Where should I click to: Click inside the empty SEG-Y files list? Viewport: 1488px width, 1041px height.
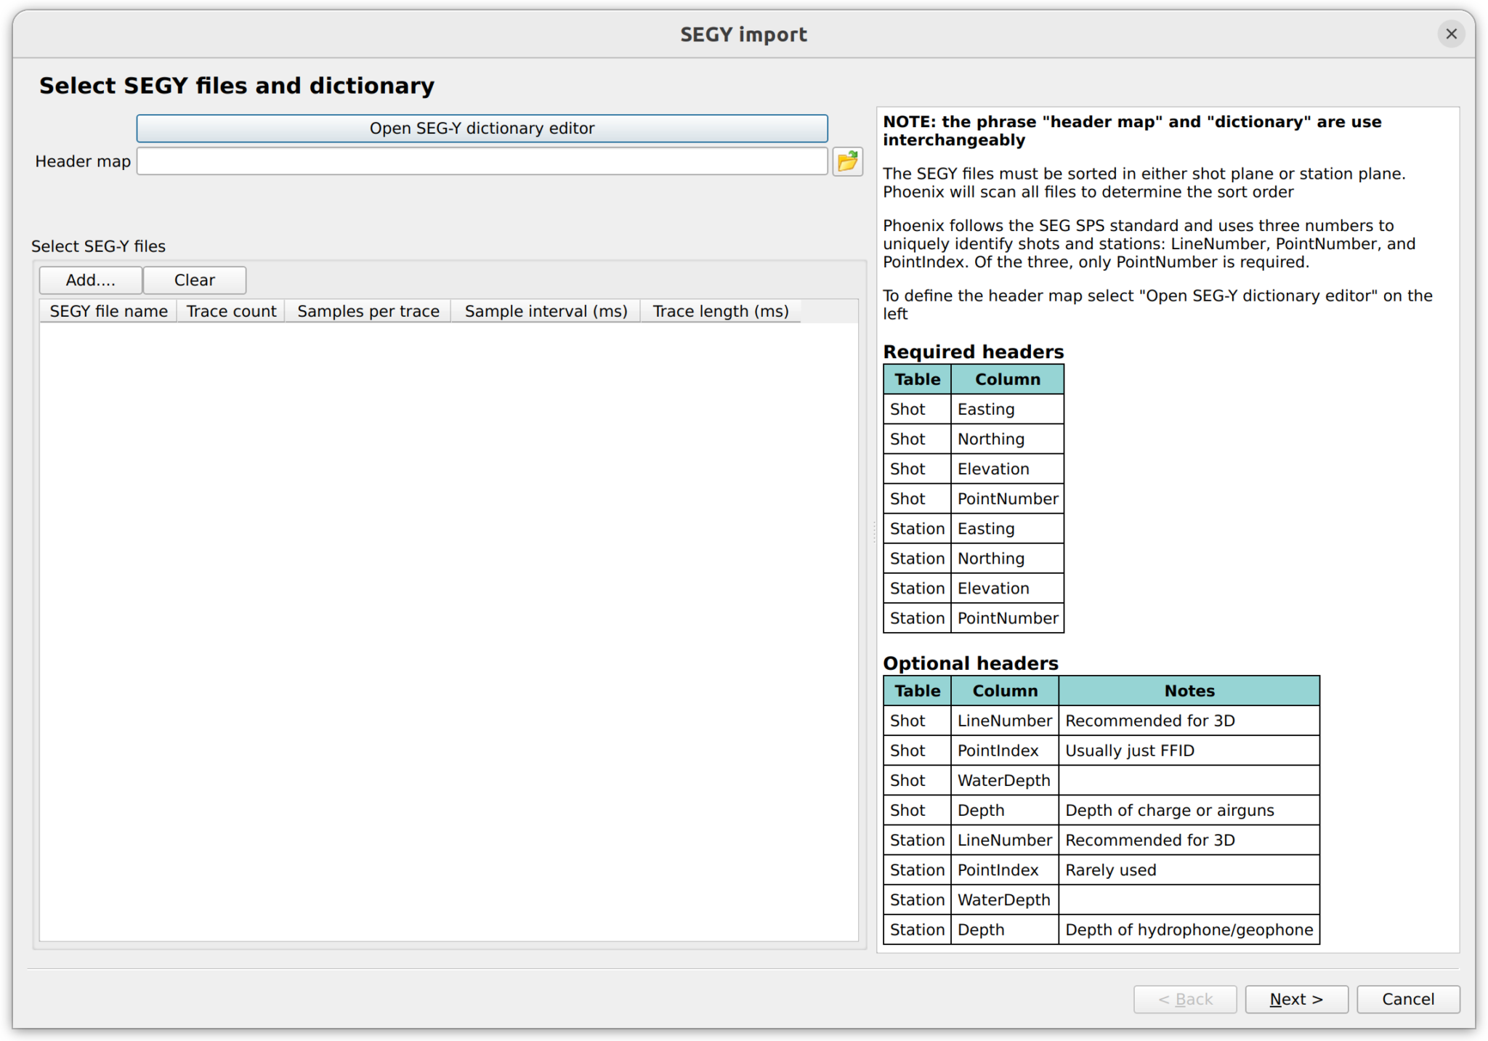448,631
